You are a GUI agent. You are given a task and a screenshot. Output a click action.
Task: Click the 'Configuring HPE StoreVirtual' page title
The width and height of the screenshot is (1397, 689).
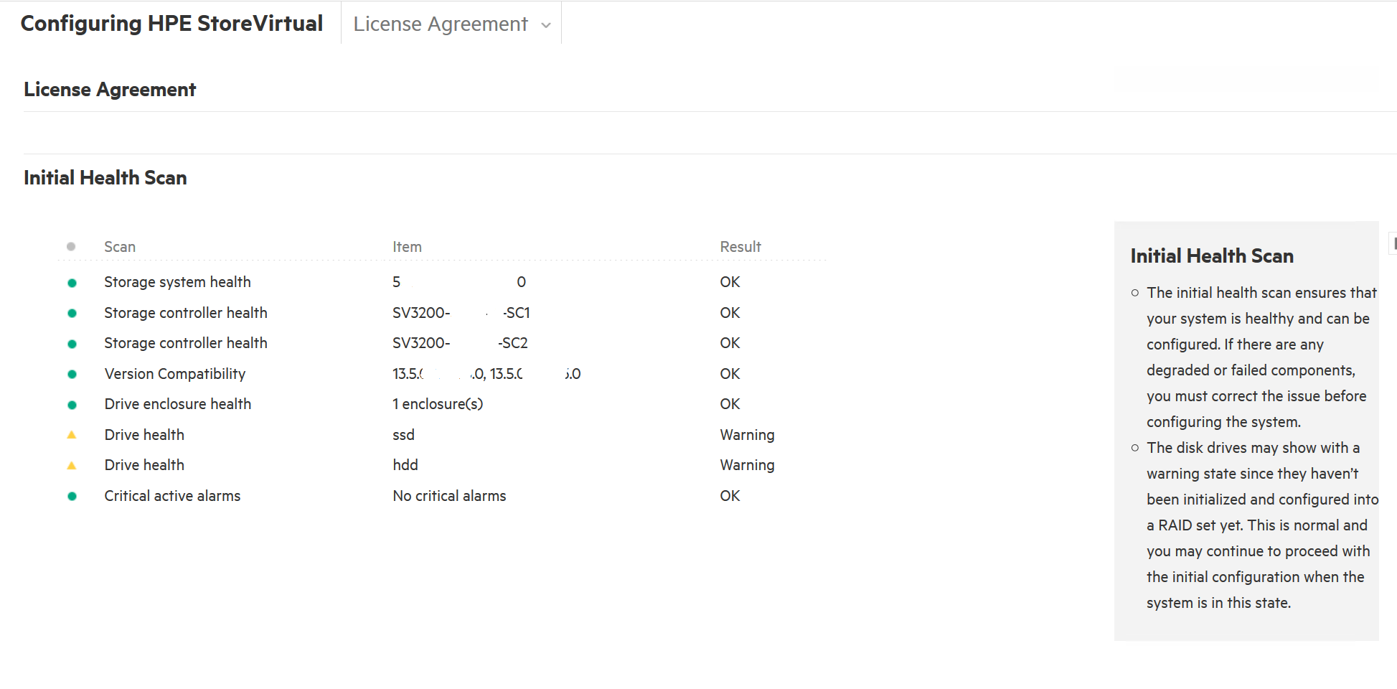(x=171, y=24)
